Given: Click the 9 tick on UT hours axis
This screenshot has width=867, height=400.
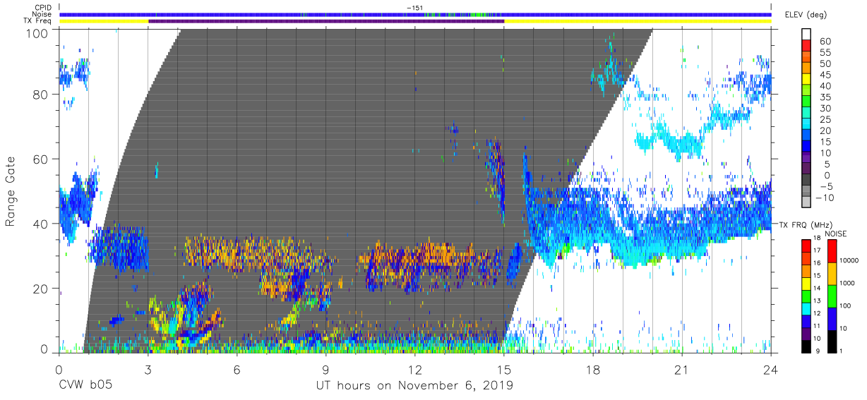Looking at the screenshot, I should 325,370.
